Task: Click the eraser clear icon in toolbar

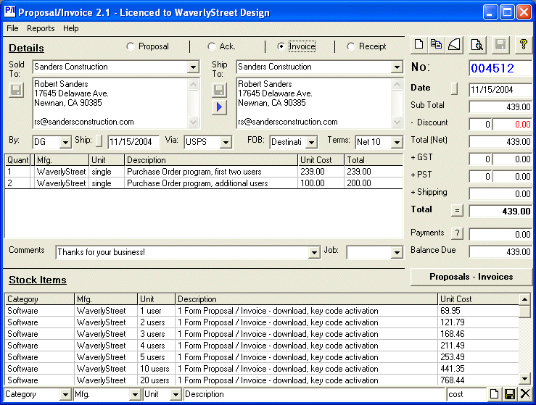Action: (x=454, y=45)
